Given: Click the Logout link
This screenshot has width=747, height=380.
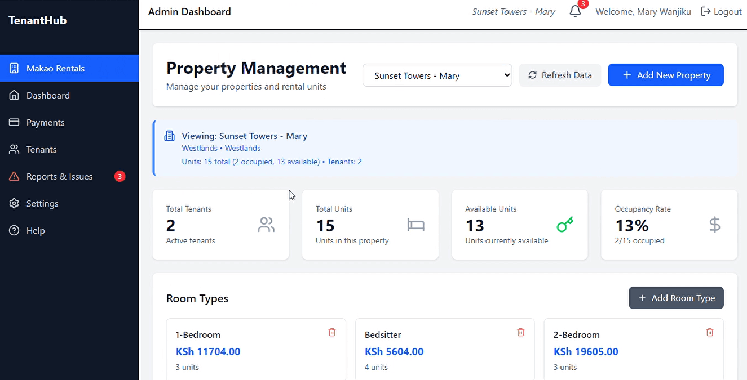Looking at the screenshot, I should (x=721, y=11).
